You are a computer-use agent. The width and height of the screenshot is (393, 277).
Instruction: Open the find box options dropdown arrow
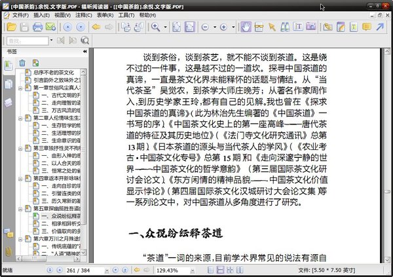pos(51,40)
